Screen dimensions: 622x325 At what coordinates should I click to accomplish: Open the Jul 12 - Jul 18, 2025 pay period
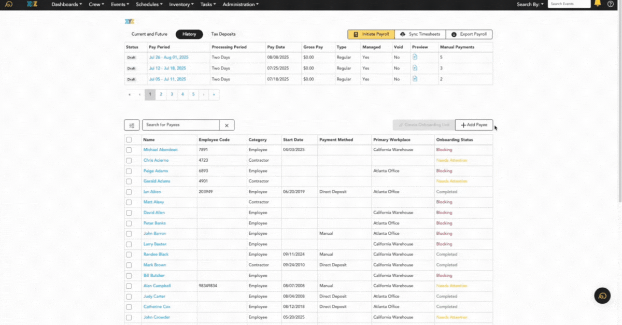coord(167,68)
